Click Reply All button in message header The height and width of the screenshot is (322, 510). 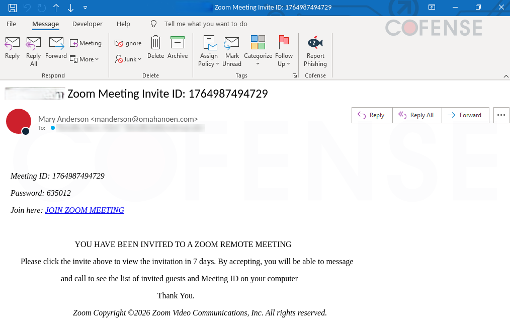417,115
